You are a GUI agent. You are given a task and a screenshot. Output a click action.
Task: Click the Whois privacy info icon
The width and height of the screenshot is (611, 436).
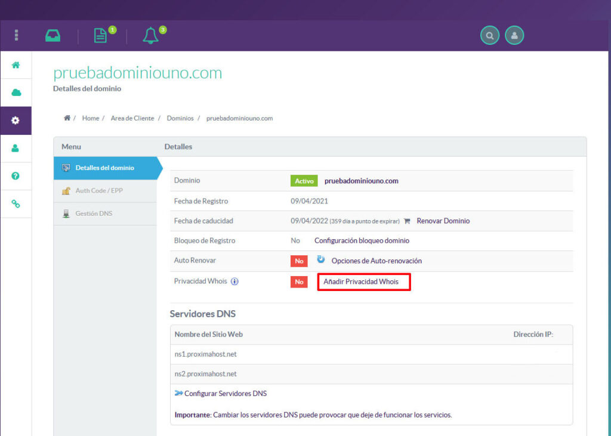coord(234,282)
